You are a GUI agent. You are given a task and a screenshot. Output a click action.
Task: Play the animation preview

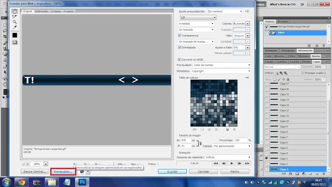click(x=232, y=163)
